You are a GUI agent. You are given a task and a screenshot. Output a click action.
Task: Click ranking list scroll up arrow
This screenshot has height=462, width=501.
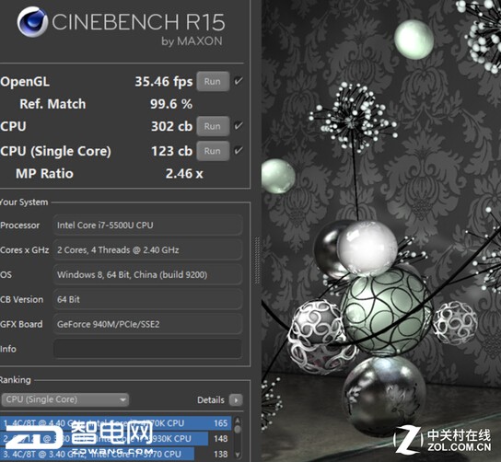pyautogui.click(x=238, y=421)
